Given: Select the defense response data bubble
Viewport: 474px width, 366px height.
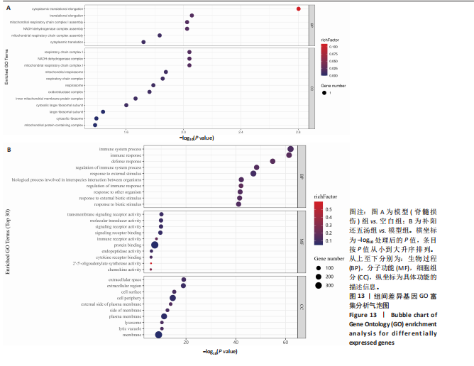Looking at the screenshot, I should (x=272, y=162).
